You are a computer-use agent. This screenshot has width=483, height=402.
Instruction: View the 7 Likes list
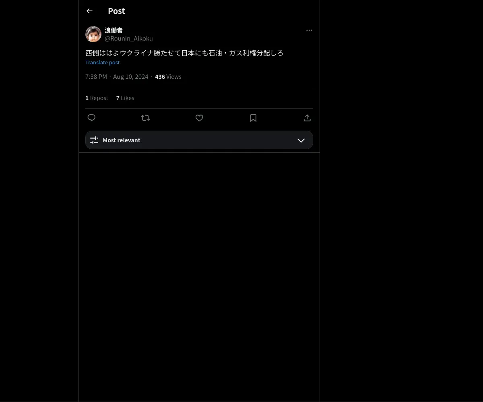click(x=125, y=98)
